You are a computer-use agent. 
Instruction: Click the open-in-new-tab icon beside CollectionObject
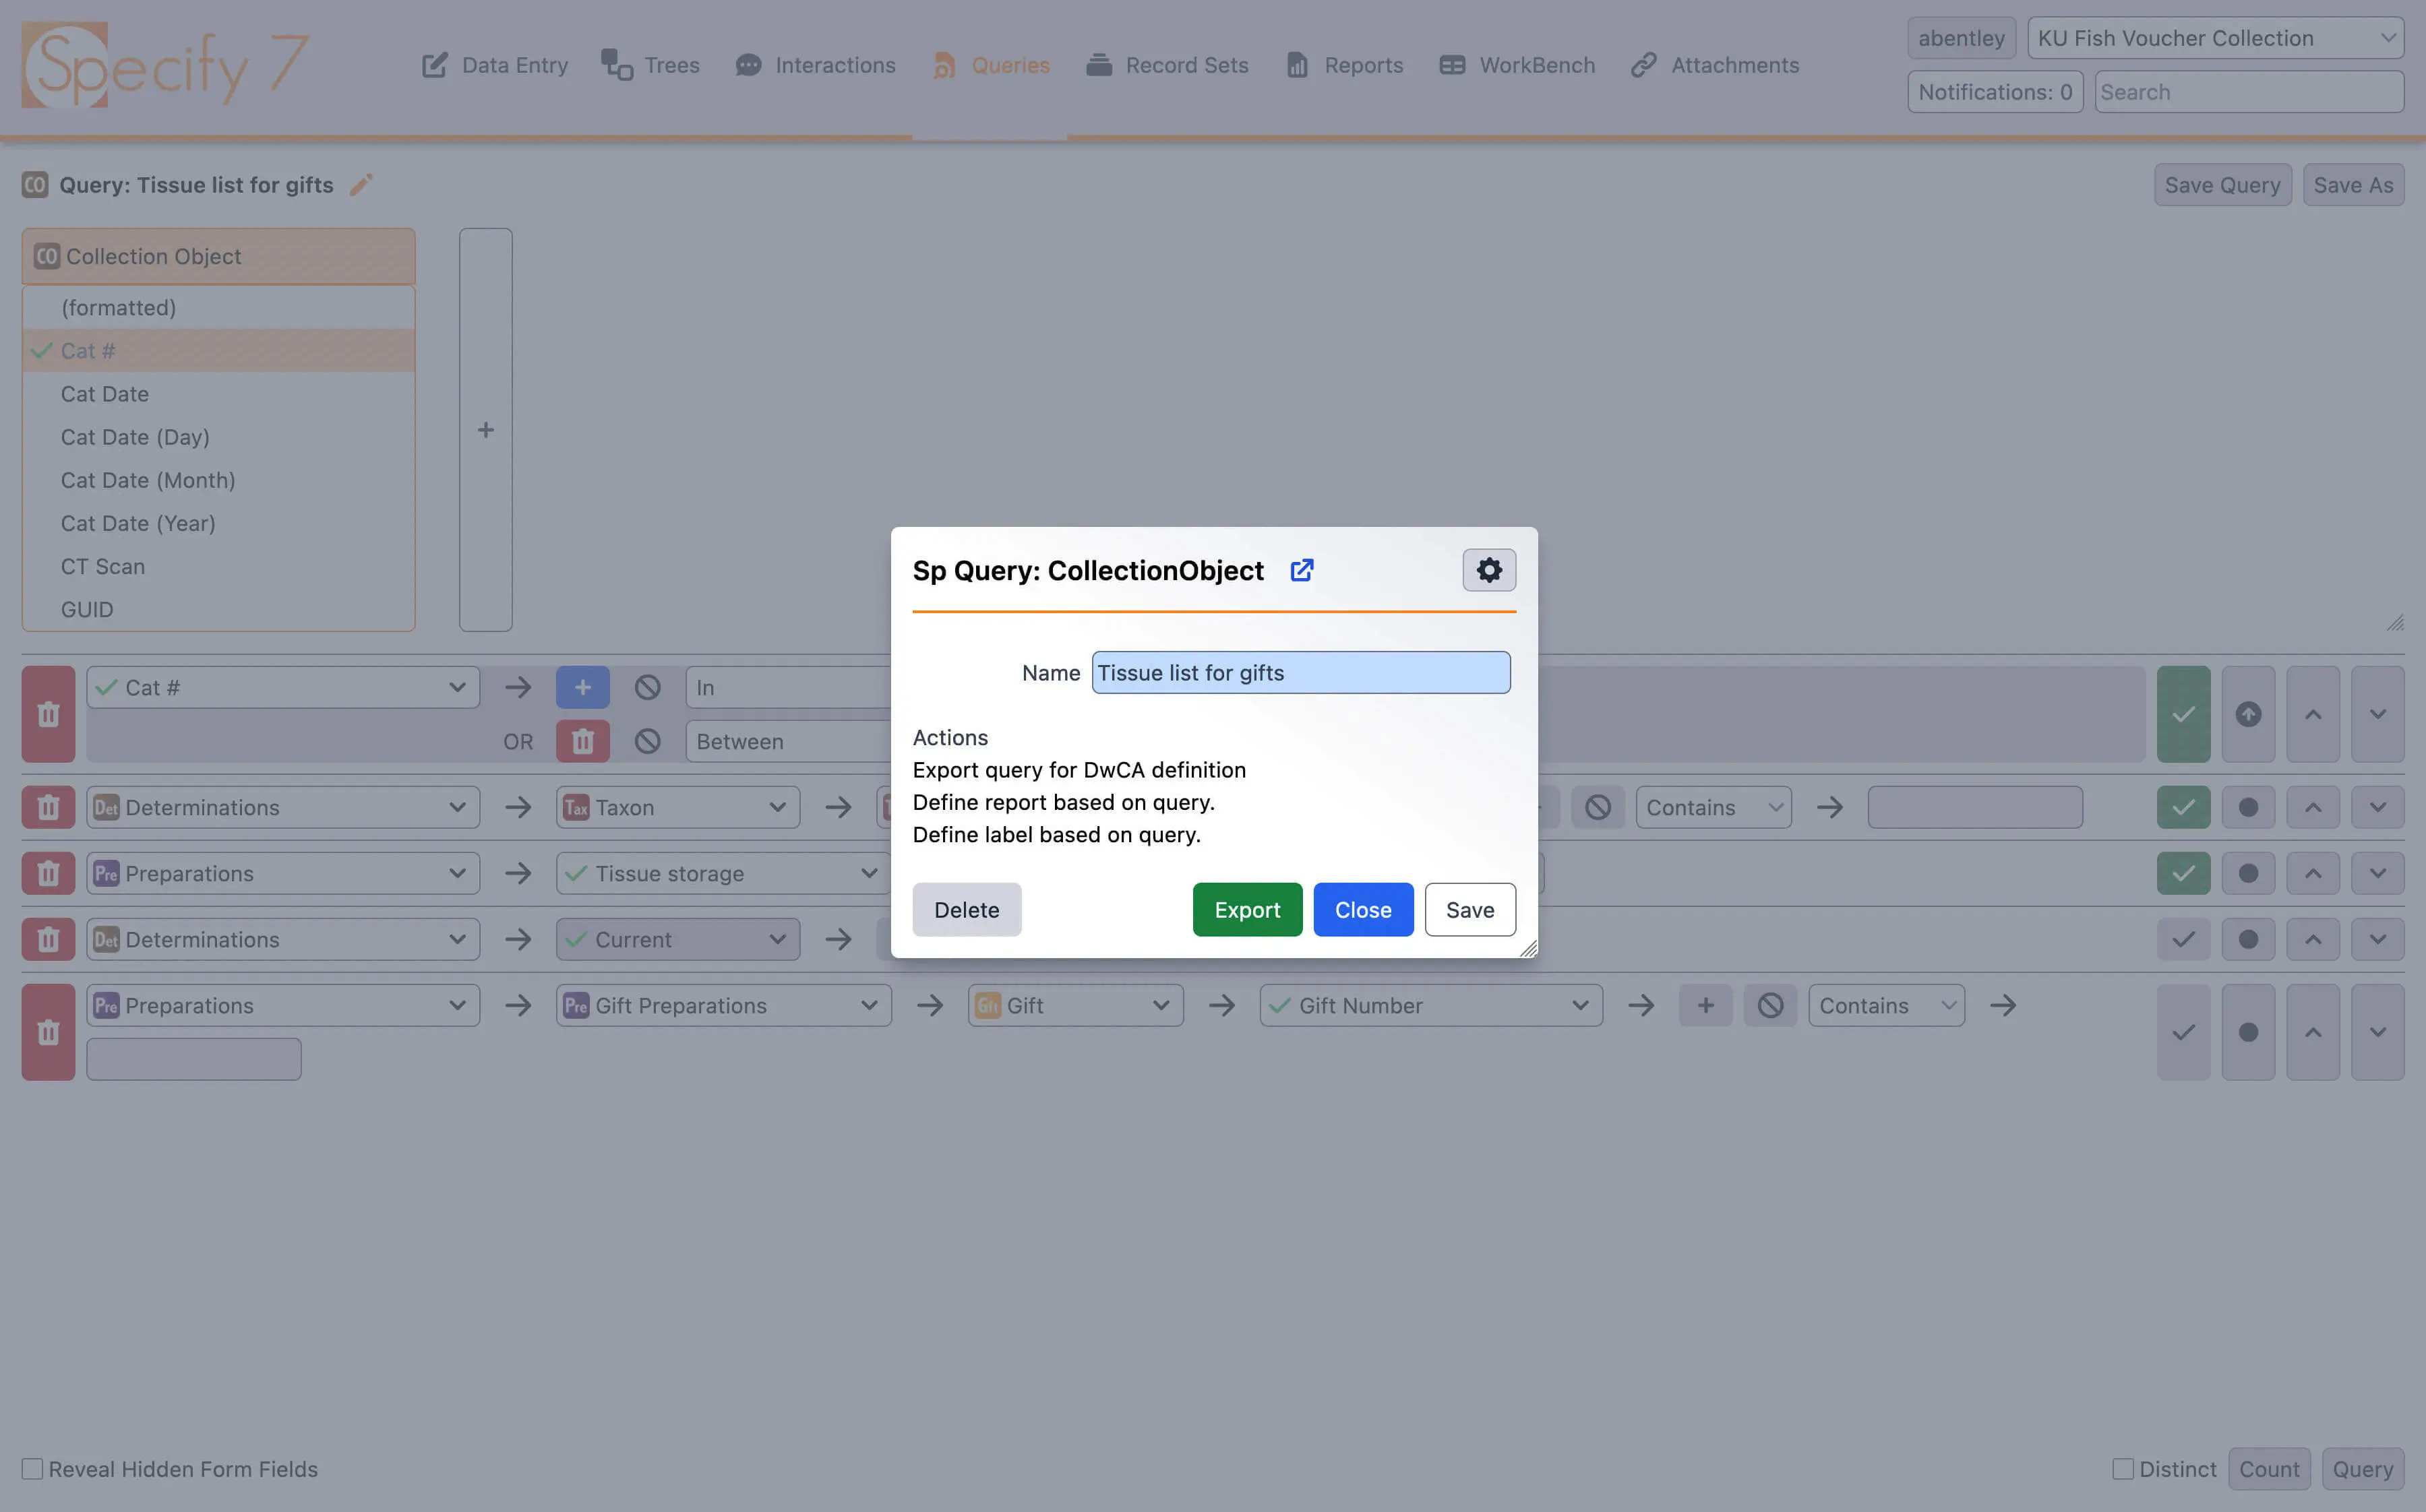[1302, 570]
